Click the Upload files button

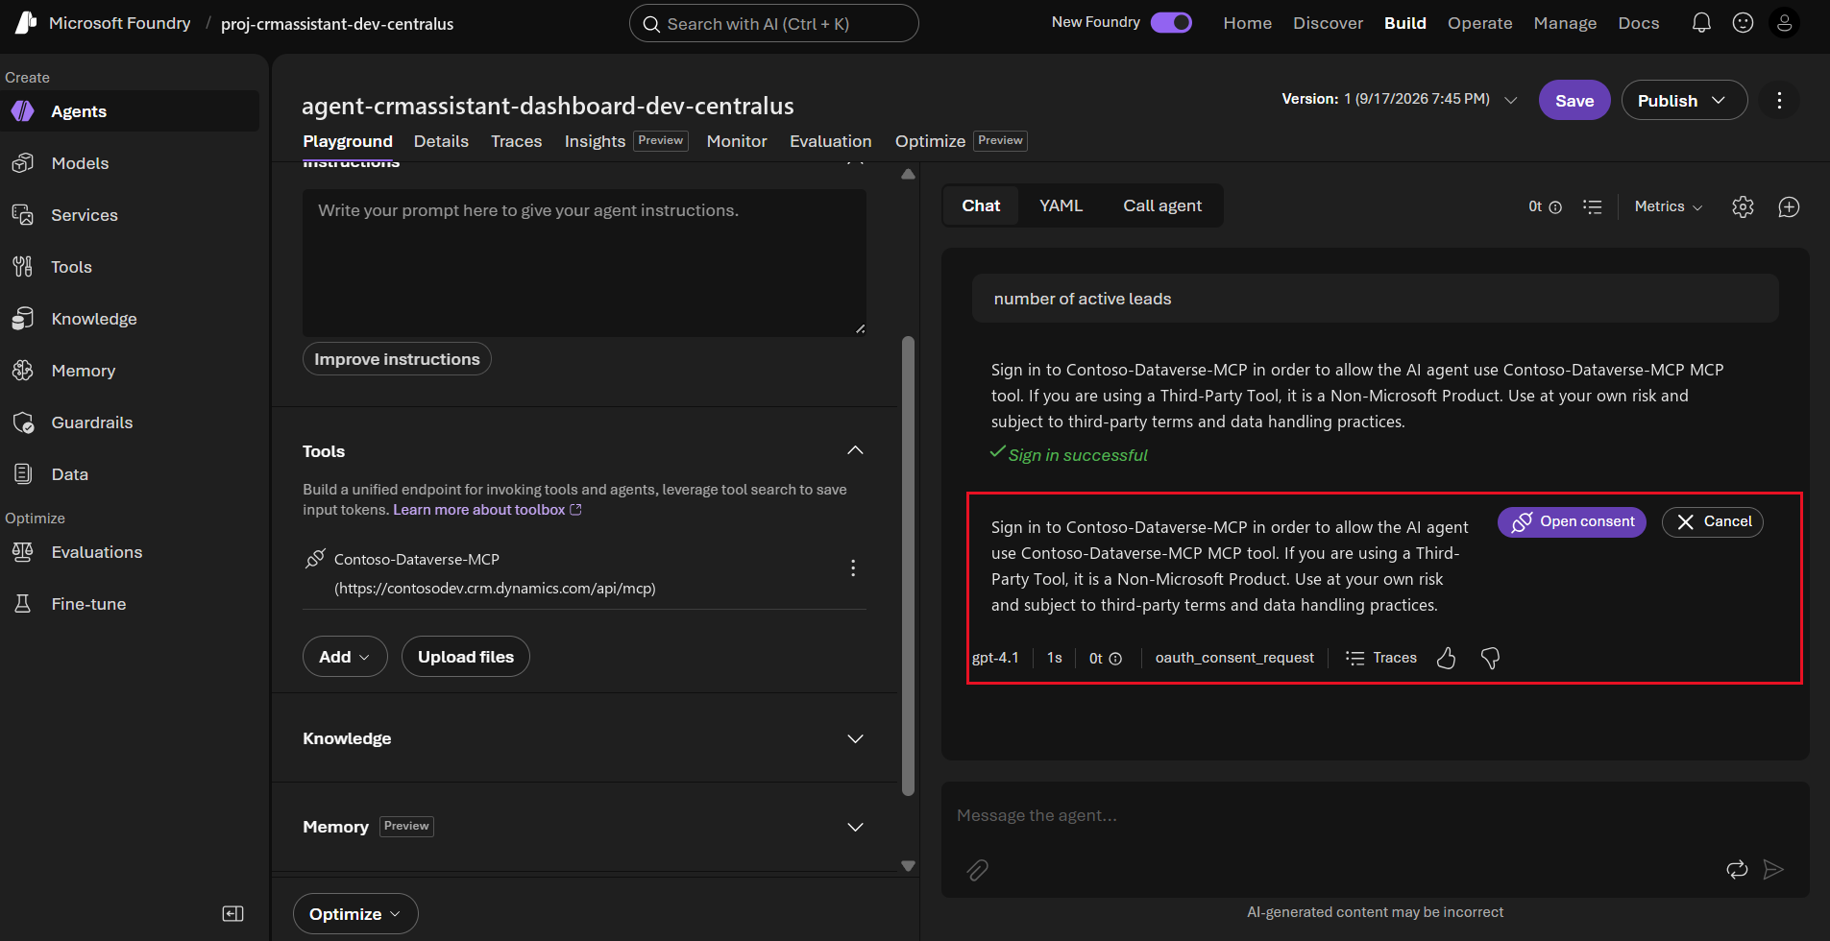tap(466, 657)
